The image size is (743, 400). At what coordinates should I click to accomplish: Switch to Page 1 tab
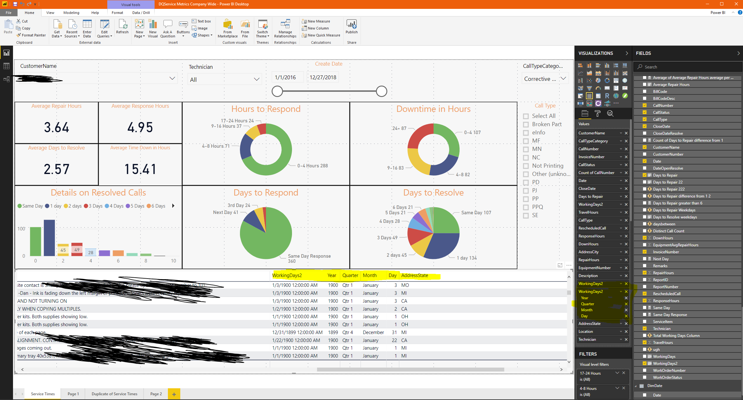click(x=73, y=394)
